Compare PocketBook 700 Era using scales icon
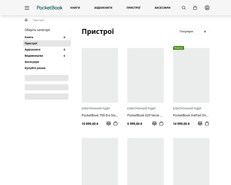 pyautogui.click(x=109, y=123)
